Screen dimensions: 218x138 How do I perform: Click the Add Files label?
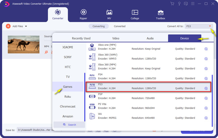[x=18, y=26]
